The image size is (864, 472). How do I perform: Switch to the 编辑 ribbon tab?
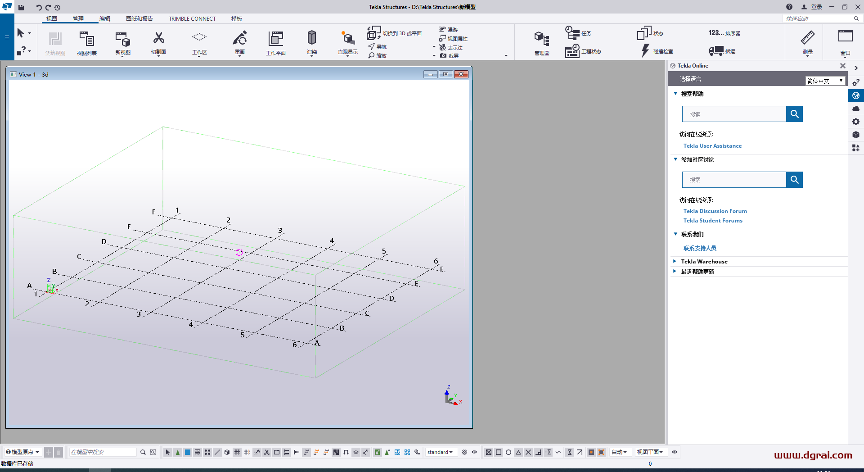(x=105, y=19)
